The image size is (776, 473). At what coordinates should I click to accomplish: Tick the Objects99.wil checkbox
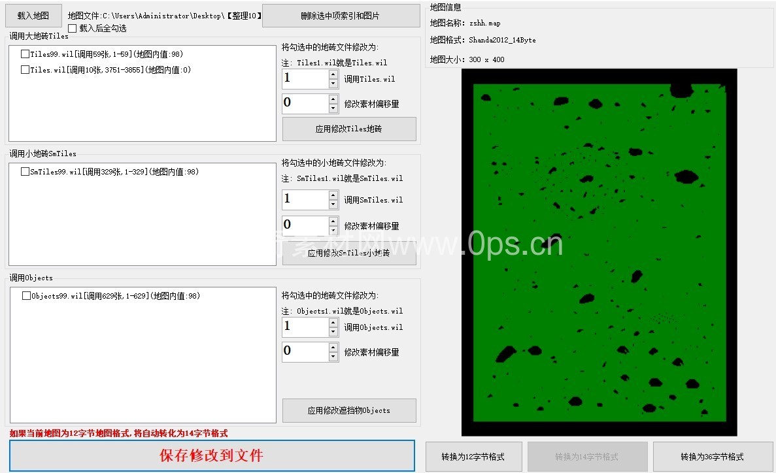click(x=26, y=296)
